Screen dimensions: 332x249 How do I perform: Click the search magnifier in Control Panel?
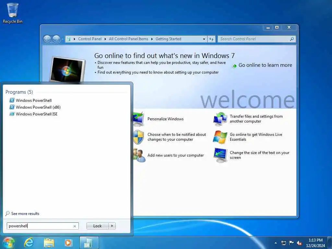(292, 39)
